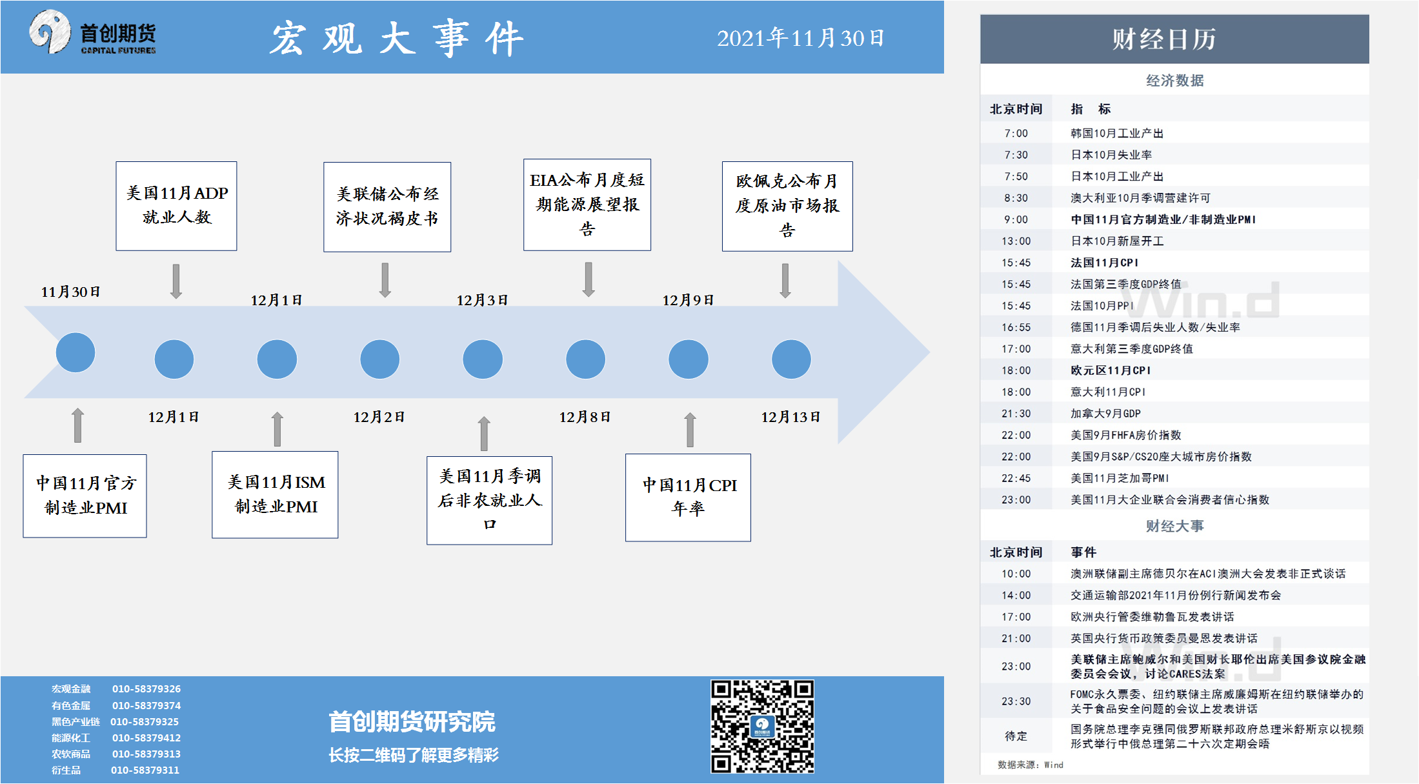Click row 德国11月季调后失业人数/失业率
The image size is (1419, 784).
[x=1174, y=327]
